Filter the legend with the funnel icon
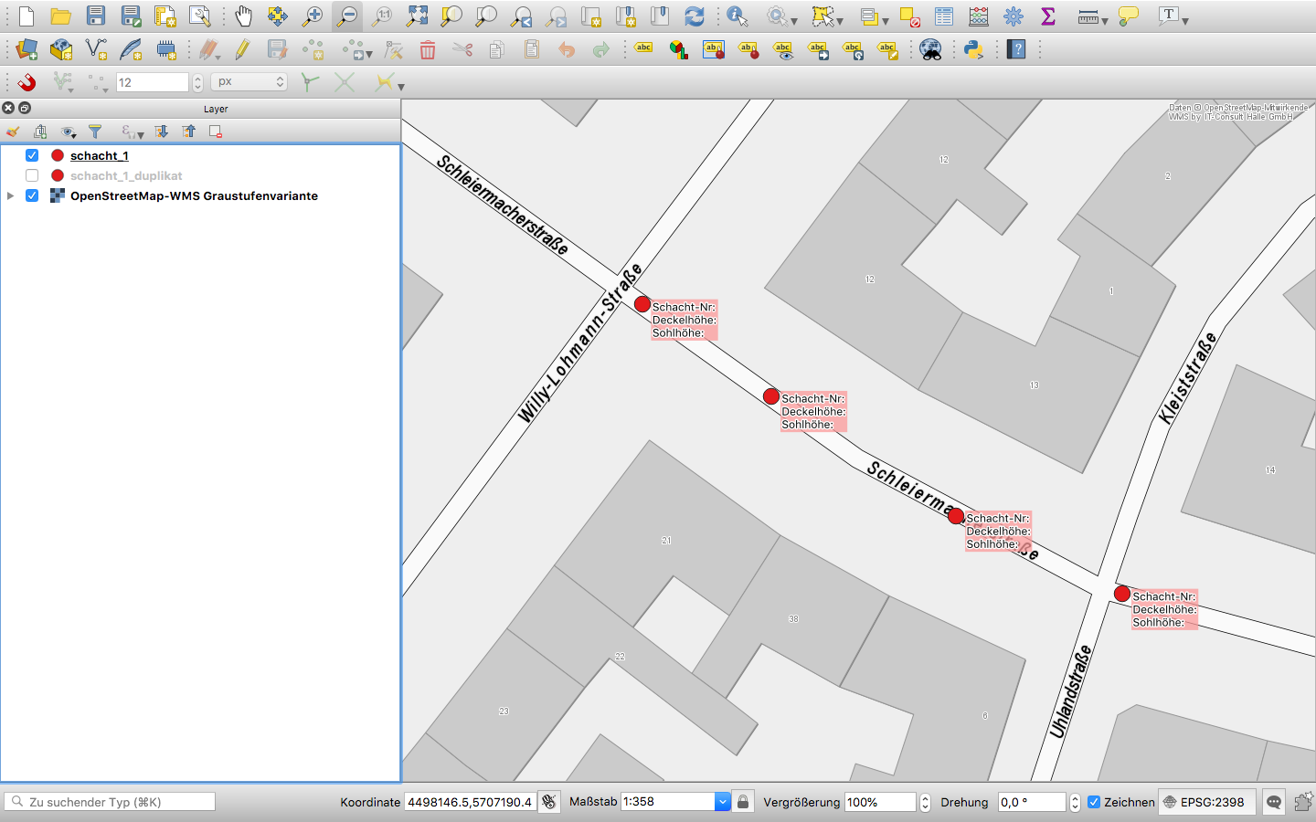 tap(95, 132)
